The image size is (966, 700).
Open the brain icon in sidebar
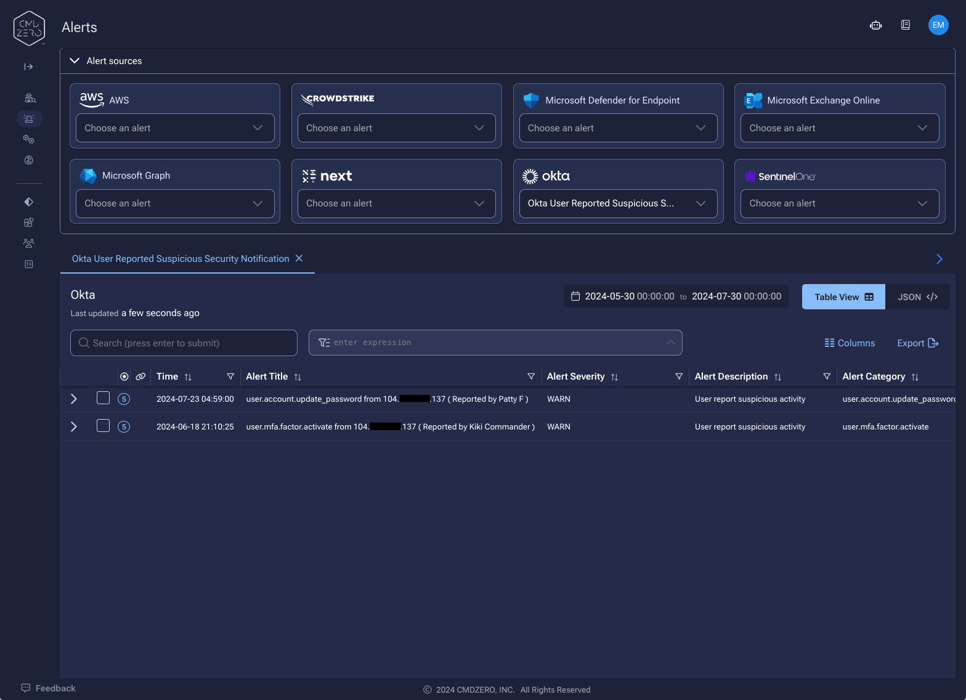coord(29,160)
